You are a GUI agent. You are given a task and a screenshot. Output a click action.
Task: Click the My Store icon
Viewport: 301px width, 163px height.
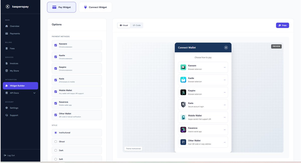coord(7,71)
